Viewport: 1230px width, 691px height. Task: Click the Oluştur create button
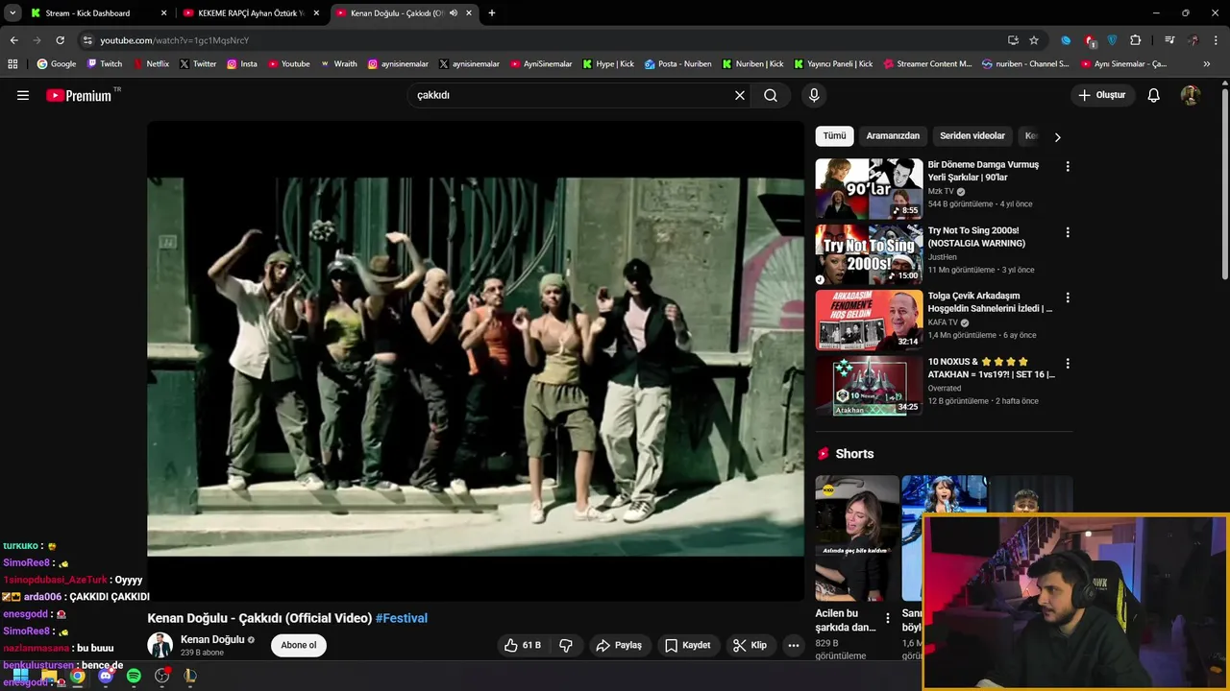pos(1102,95)
